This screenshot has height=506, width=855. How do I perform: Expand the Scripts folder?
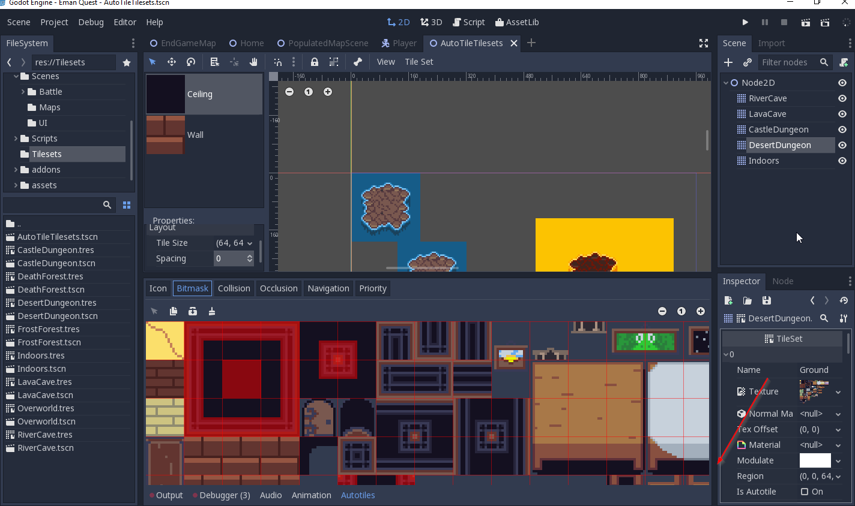click(16, 138)
